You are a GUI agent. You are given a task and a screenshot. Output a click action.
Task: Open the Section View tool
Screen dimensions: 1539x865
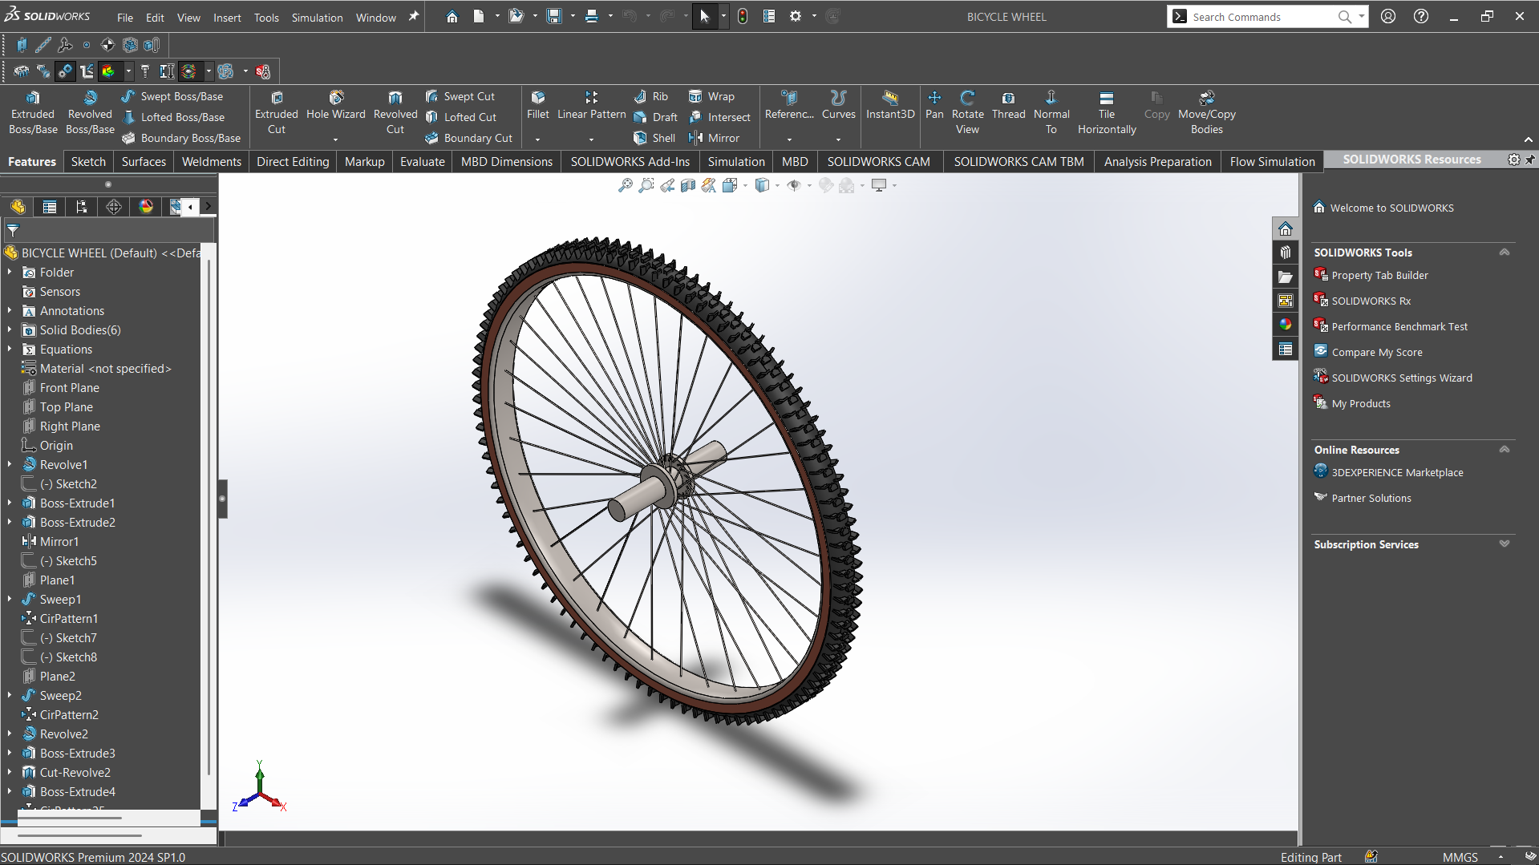point(688,186)
